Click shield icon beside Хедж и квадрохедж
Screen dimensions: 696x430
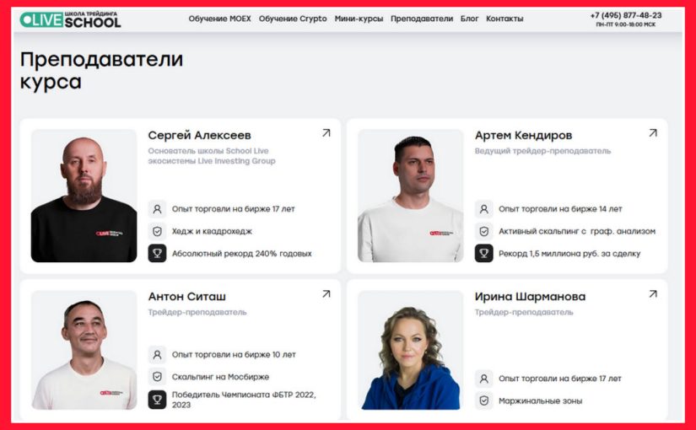[157, 231]
